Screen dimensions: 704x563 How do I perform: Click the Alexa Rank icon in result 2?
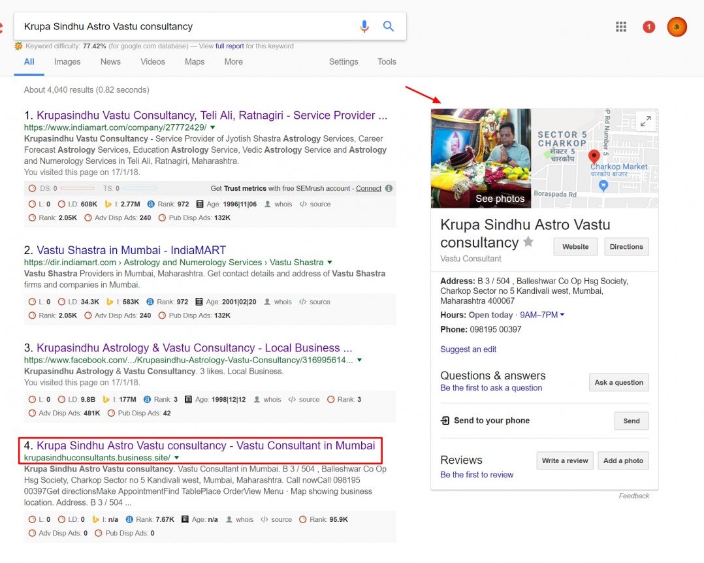(150, 302)
